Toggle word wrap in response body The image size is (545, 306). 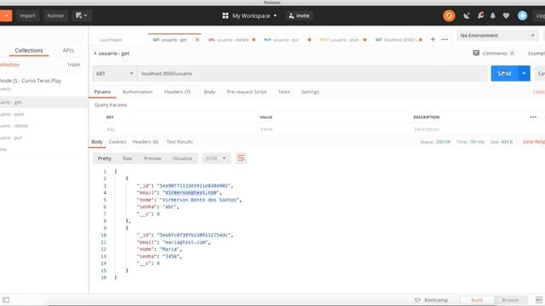point(240,158)
